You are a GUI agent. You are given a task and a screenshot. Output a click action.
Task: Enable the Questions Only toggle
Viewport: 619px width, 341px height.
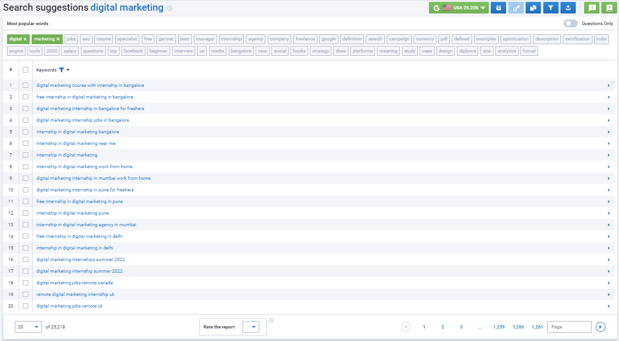[x=570, y=23]
